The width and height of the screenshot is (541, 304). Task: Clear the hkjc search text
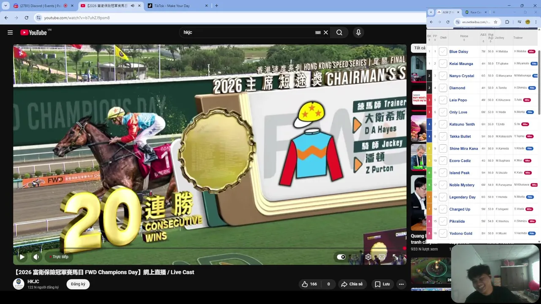click(326, 33)
